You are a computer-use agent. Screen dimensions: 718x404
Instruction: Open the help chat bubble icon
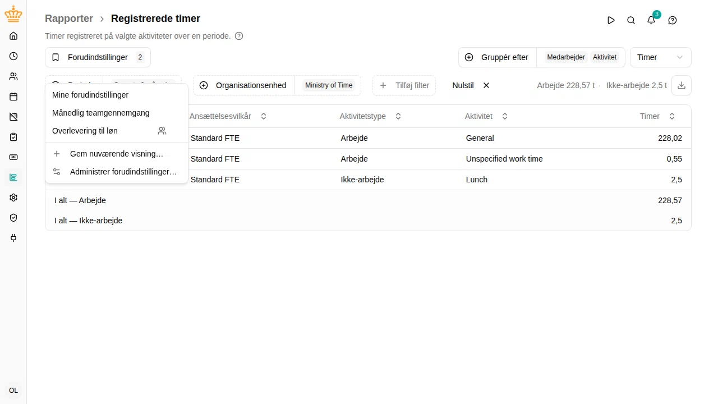click(673, 20)
